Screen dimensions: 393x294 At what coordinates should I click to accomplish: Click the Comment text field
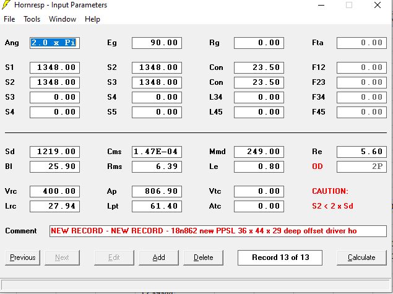click(218, 231)
